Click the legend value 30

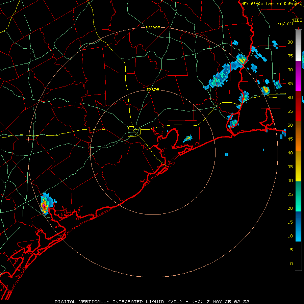coord(290,180)
